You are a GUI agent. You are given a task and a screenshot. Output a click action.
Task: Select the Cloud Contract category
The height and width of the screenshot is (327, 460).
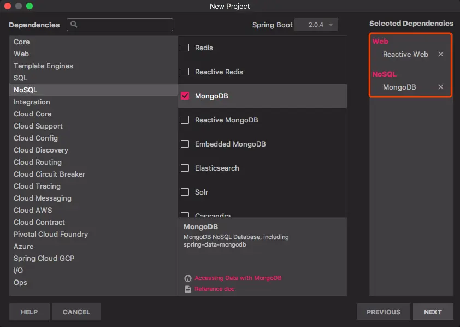coord(93,222)
